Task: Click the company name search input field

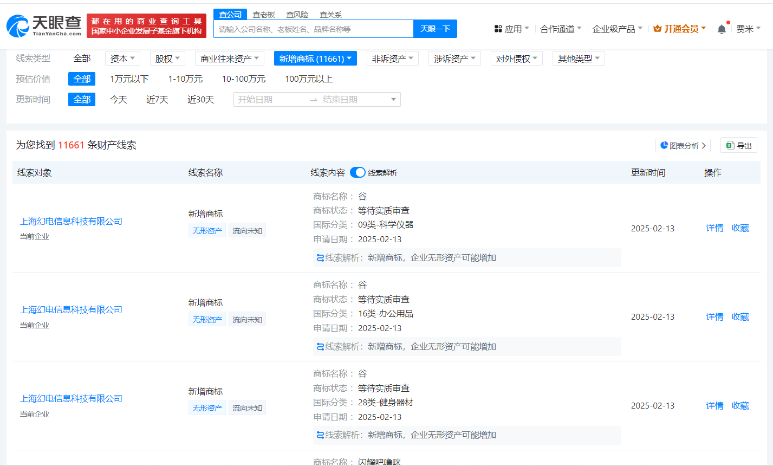Action: [x=313, y=29]
